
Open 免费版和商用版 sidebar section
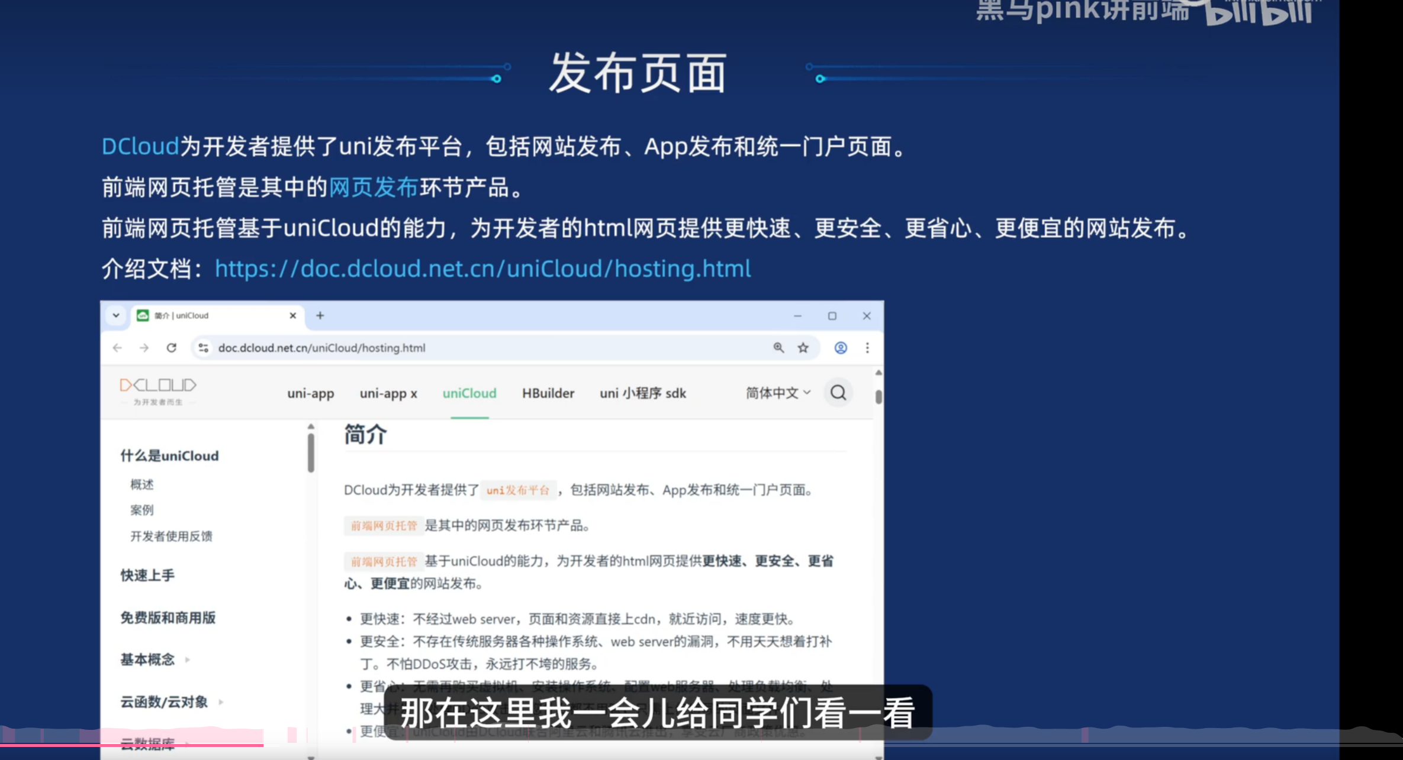click(168, 617)
